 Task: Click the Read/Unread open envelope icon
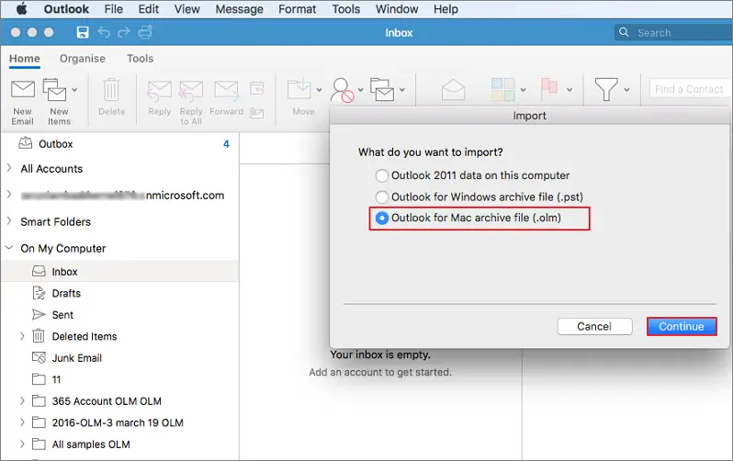tap(453, 90)
